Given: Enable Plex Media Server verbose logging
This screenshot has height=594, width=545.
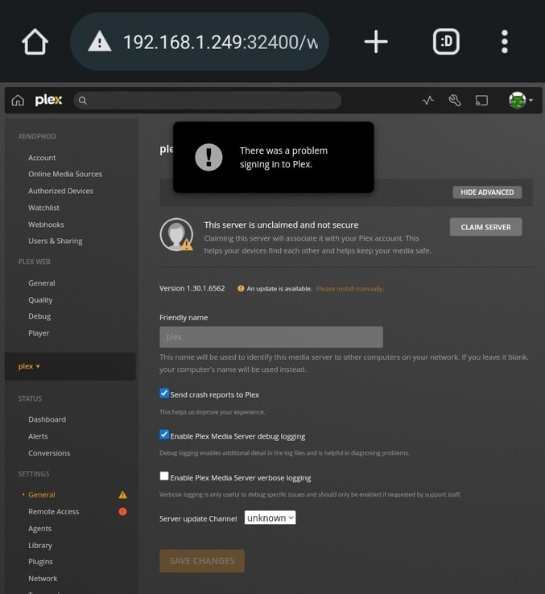Looking at the screenshot, I should [x=164, y=476].
